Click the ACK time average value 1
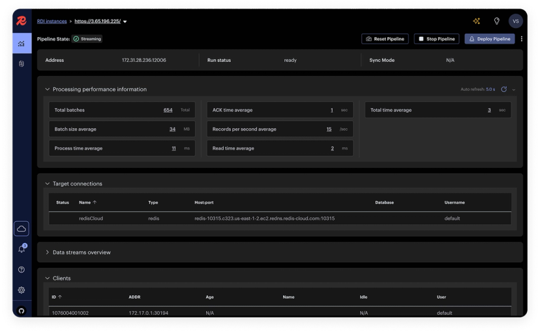Viewport: 540px width, 333px height. coord(332,110)
